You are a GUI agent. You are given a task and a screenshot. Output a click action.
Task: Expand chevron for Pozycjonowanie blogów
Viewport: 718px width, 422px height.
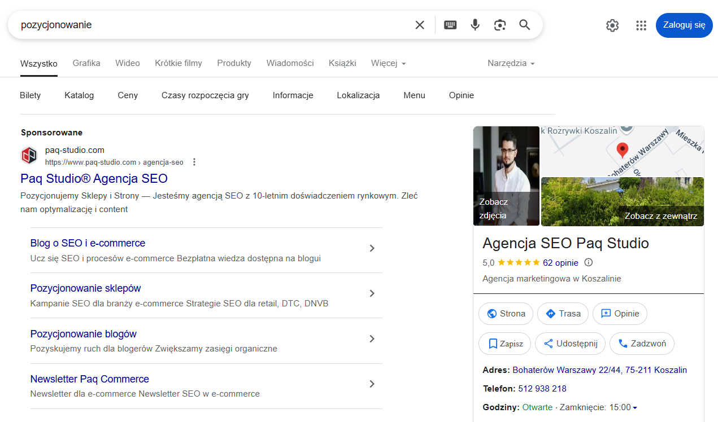pos(372,339)
